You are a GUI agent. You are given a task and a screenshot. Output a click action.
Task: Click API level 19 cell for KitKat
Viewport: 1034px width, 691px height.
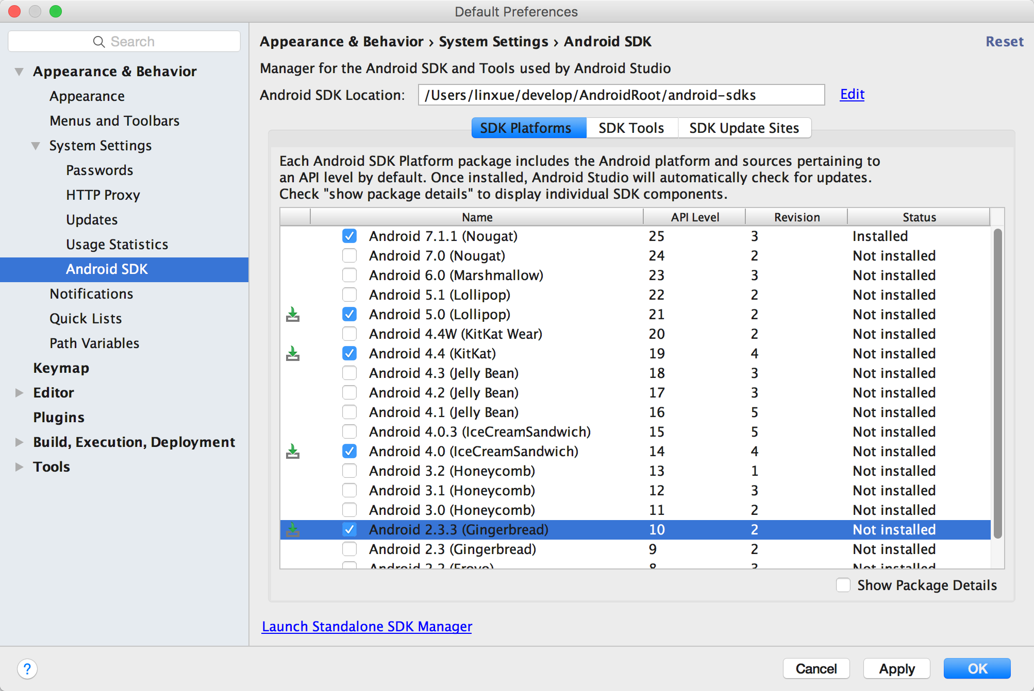[657, 353]
